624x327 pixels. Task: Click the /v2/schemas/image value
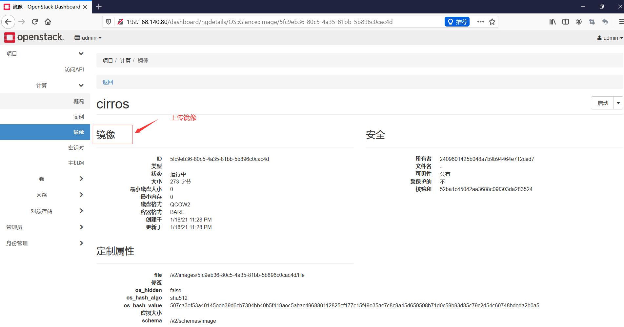193,321
